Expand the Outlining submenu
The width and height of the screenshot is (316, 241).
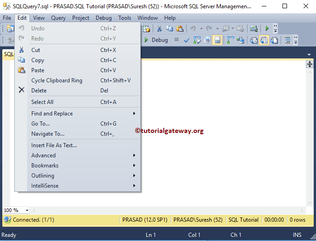(x=78, y=176)
